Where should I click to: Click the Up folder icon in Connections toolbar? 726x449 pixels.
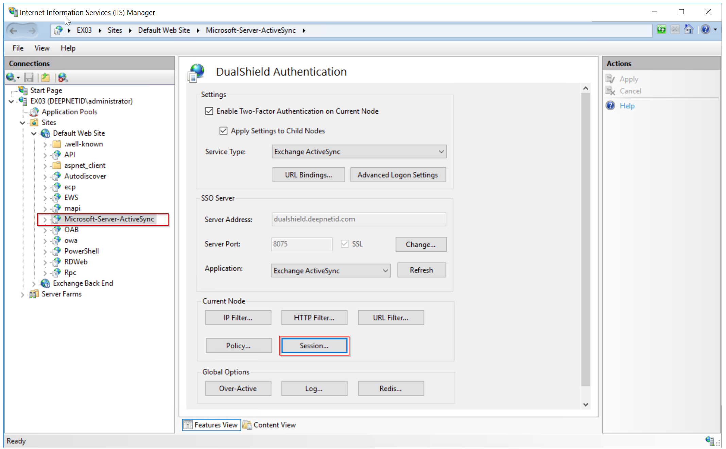(46, 78)
